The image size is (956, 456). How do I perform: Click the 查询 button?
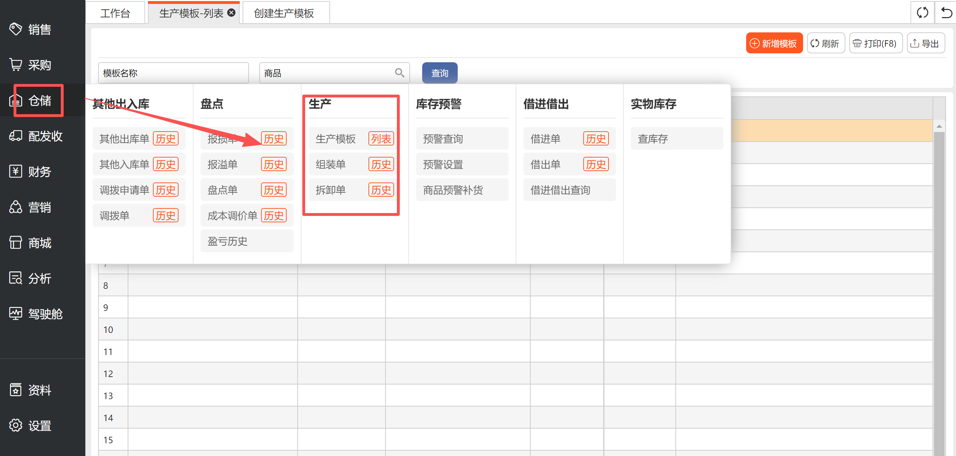[x=440, y=73]
